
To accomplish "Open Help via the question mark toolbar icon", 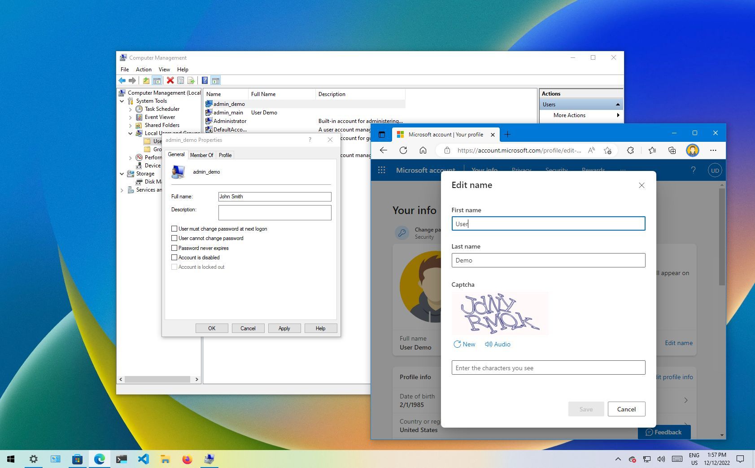I will 205,80.
